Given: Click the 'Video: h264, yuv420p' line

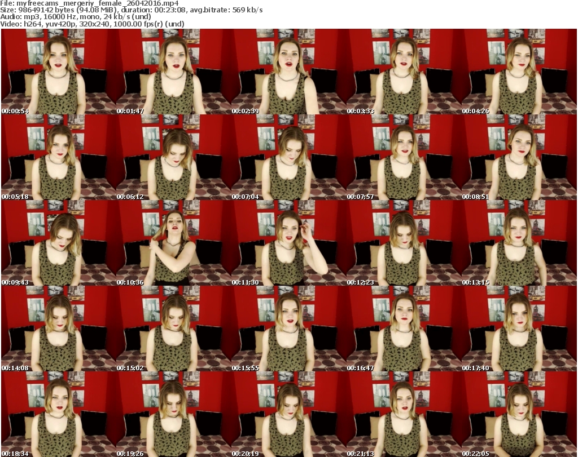Looking at the screenshot, I should tap(92, 24).
